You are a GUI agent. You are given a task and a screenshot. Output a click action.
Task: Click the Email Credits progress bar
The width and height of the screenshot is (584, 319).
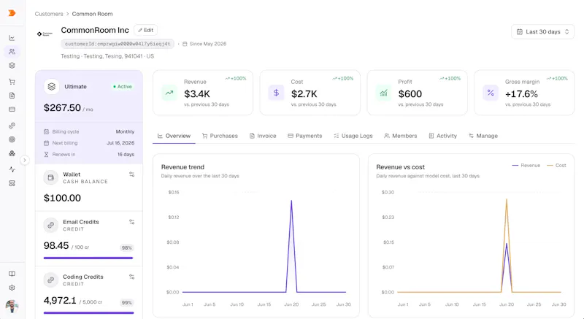88,258
